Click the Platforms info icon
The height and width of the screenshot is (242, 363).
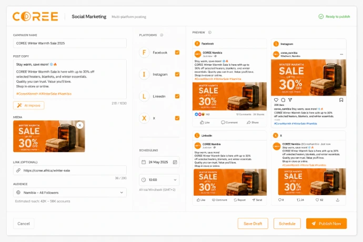click(x=162, y=35)
